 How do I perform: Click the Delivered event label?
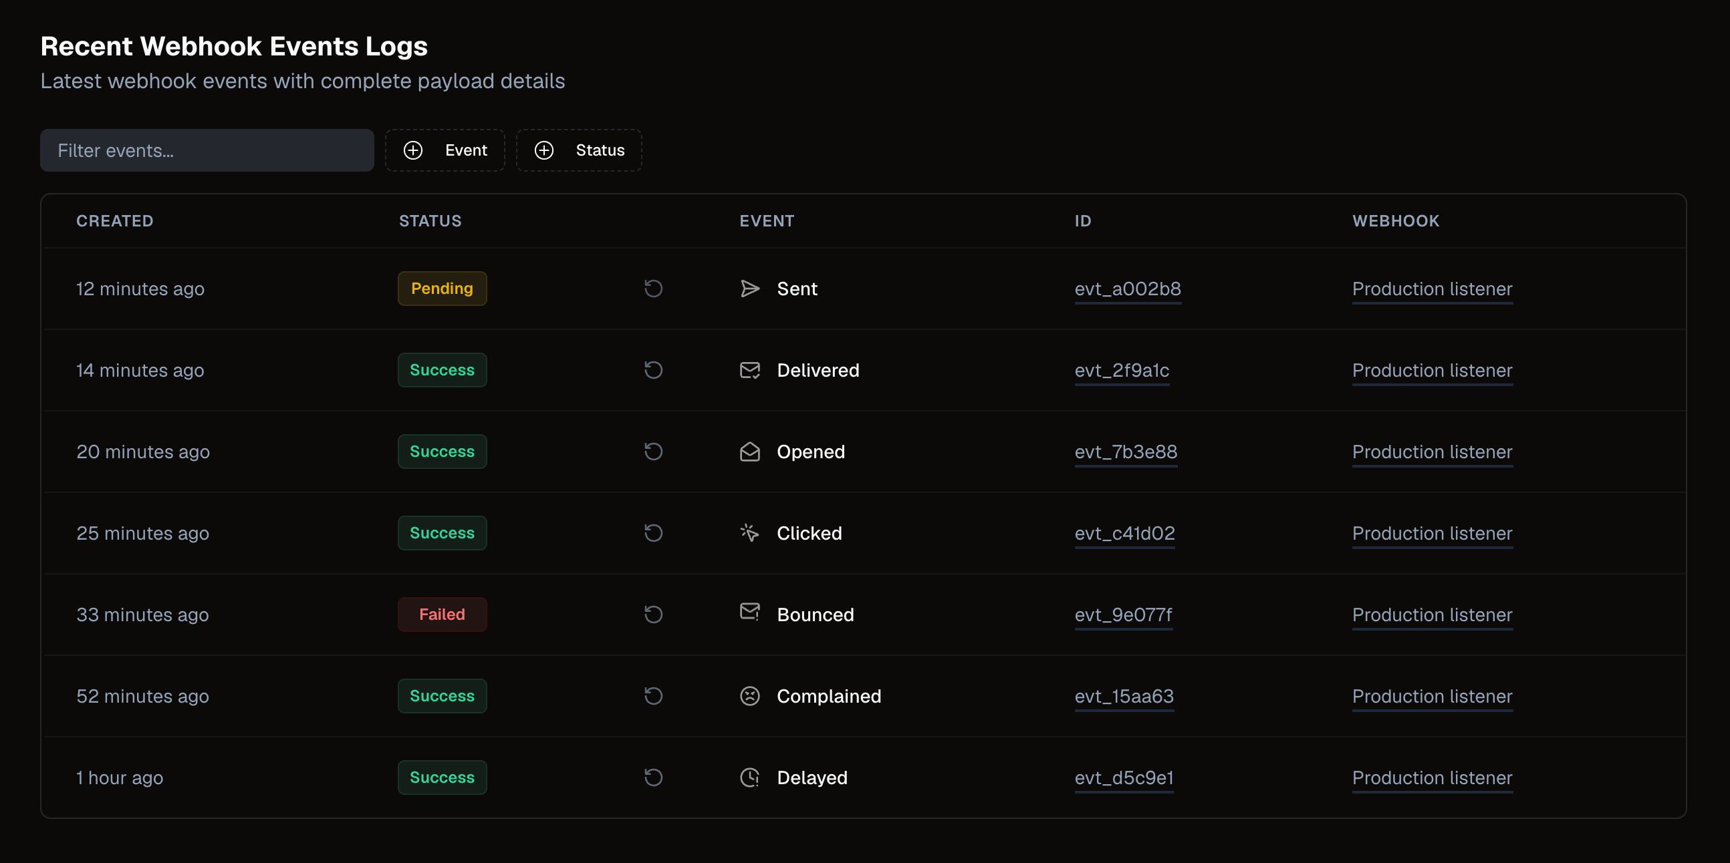point(818,370)
